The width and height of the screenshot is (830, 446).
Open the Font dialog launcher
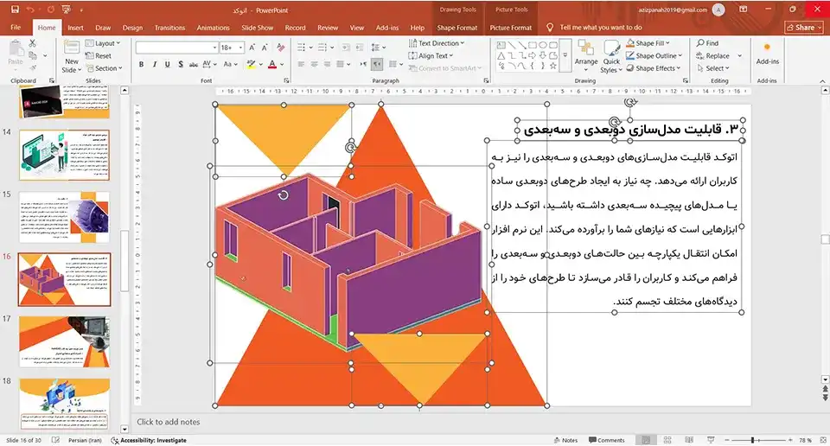tap(286, 80)
